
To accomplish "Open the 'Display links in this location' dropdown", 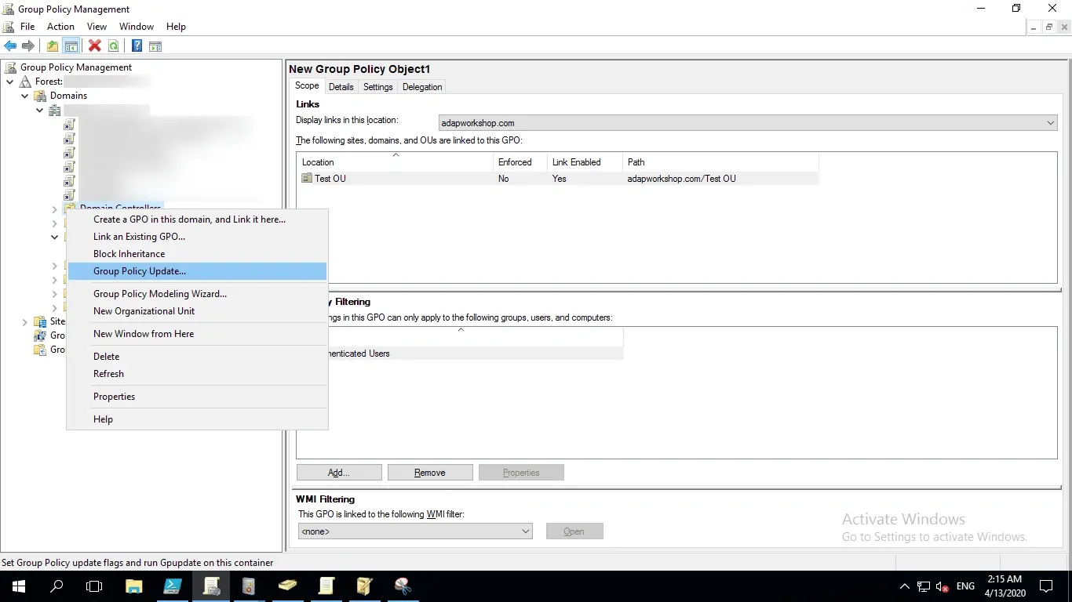I will [748, 123].
